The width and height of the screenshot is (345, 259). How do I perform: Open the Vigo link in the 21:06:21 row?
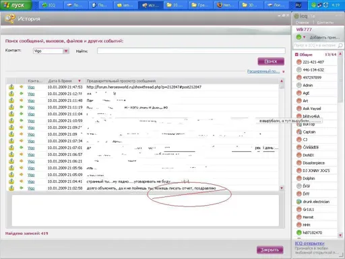point(31,161)
